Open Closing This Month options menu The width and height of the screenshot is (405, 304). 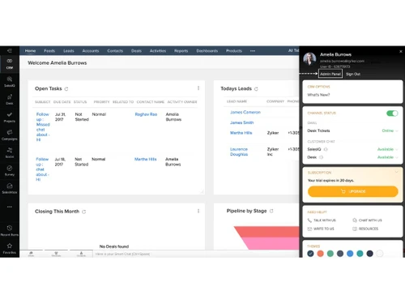click(x=198, y=211)
